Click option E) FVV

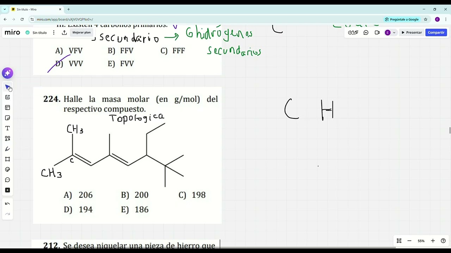(121, 64)
